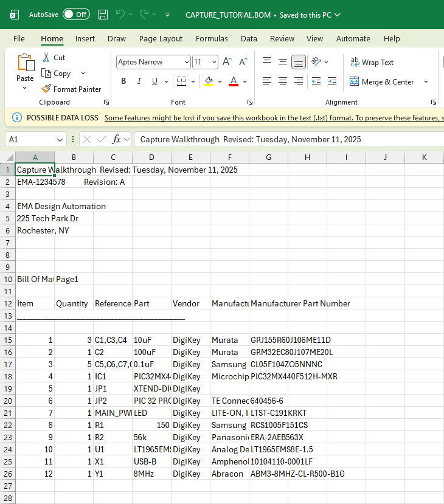
Task: Open the Formulas ribbon tab
Action: click(212, 38)
